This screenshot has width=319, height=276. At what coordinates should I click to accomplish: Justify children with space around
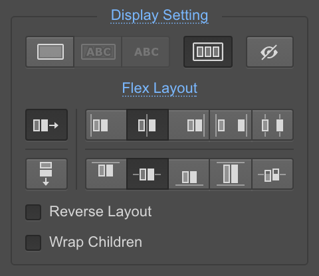tap(272, 125)
